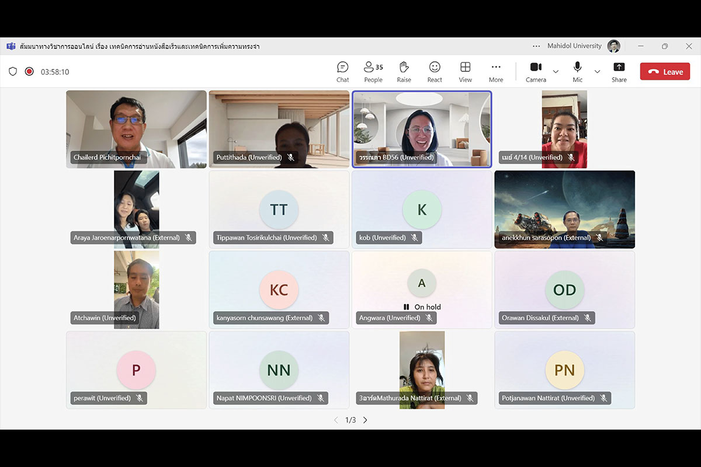Leave the meeting
Screen dimensions: 701x467
(665, 72)
